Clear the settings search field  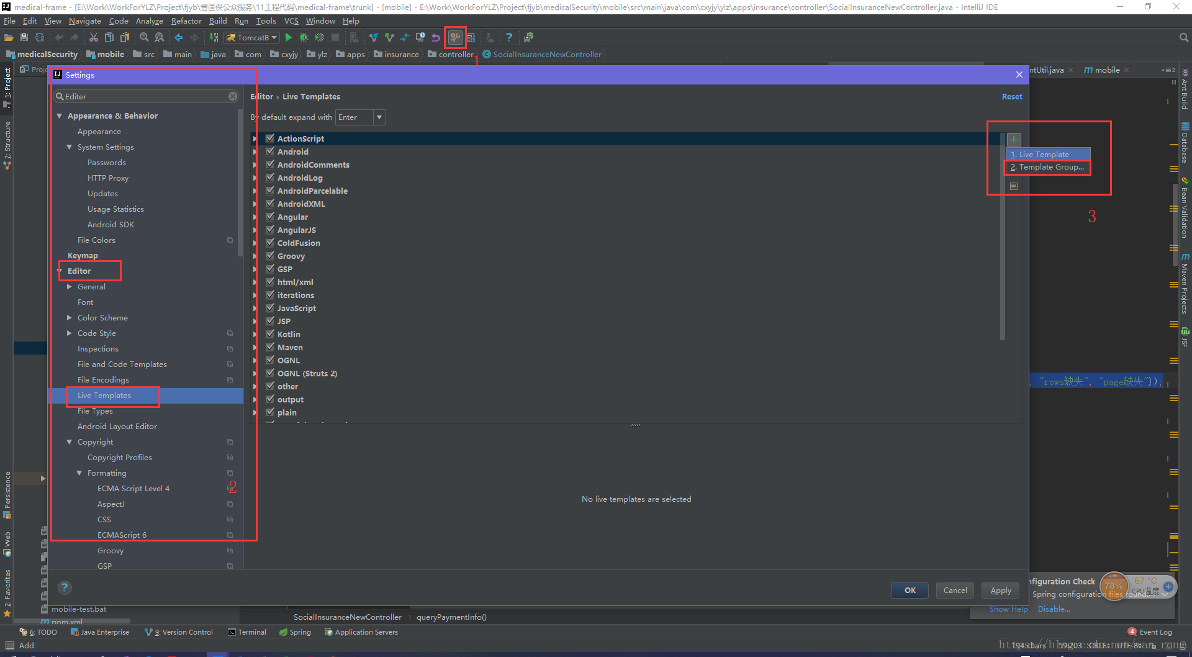[233, 96]
